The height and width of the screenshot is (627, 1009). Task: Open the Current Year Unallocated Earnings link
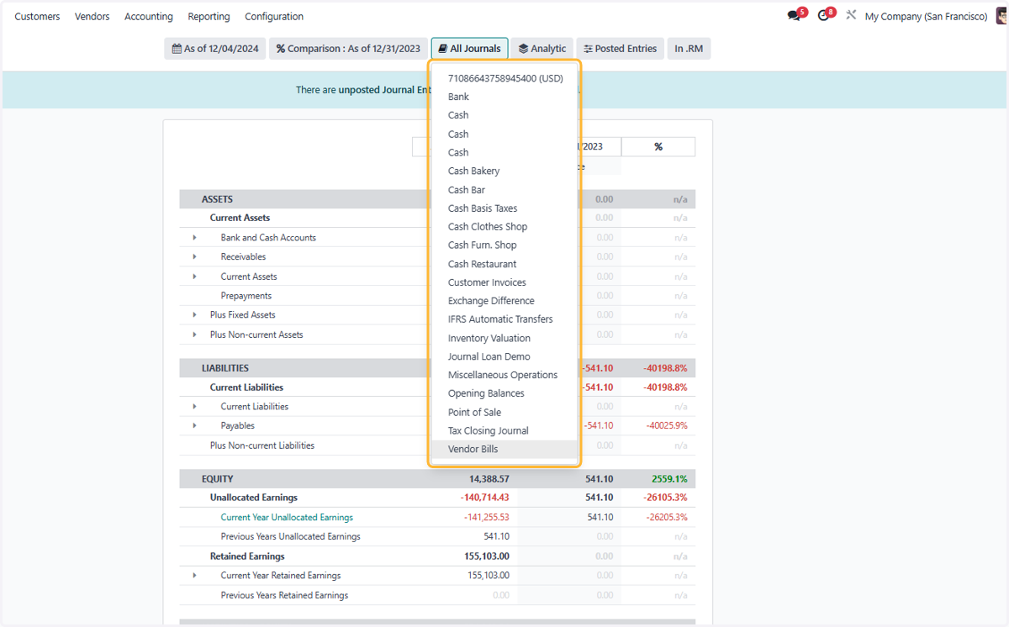click(287, 518)
